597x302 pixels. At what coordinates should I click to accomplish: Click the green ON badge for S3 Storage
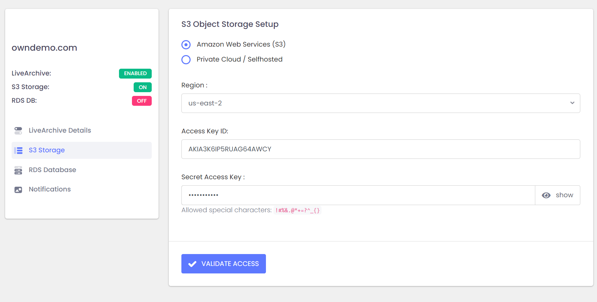[143, 87]
